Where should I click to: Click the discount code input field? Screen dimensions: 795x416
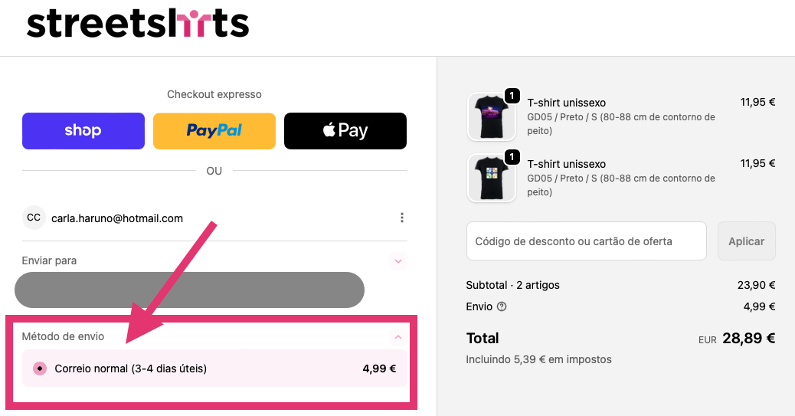pos(586,241)
